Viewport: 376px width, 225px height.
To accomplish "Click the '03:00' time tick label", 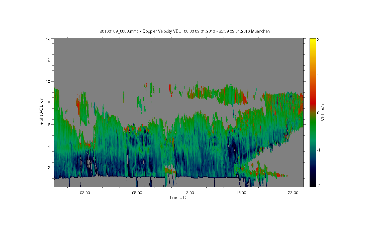I will 85,193.
